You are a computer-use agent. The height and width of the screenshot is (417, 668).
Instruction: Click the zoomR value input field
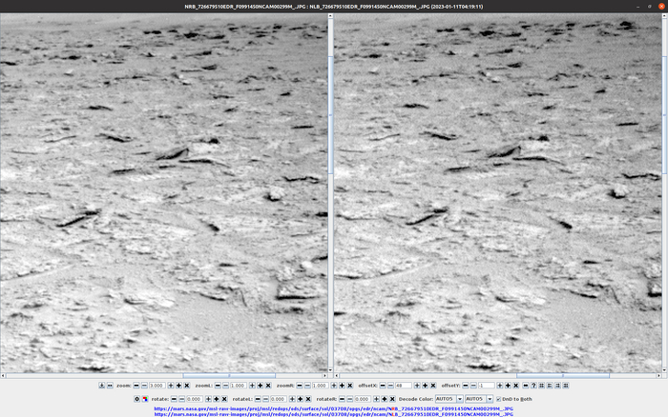(x=321, y=386)
